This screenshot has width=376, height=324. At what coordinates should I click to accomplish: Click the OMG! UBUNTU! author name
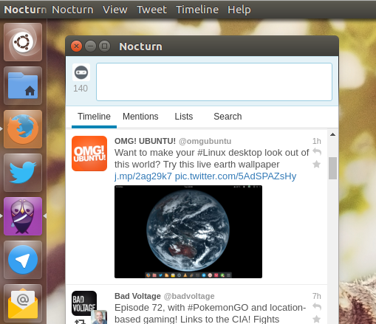[145, 141]
